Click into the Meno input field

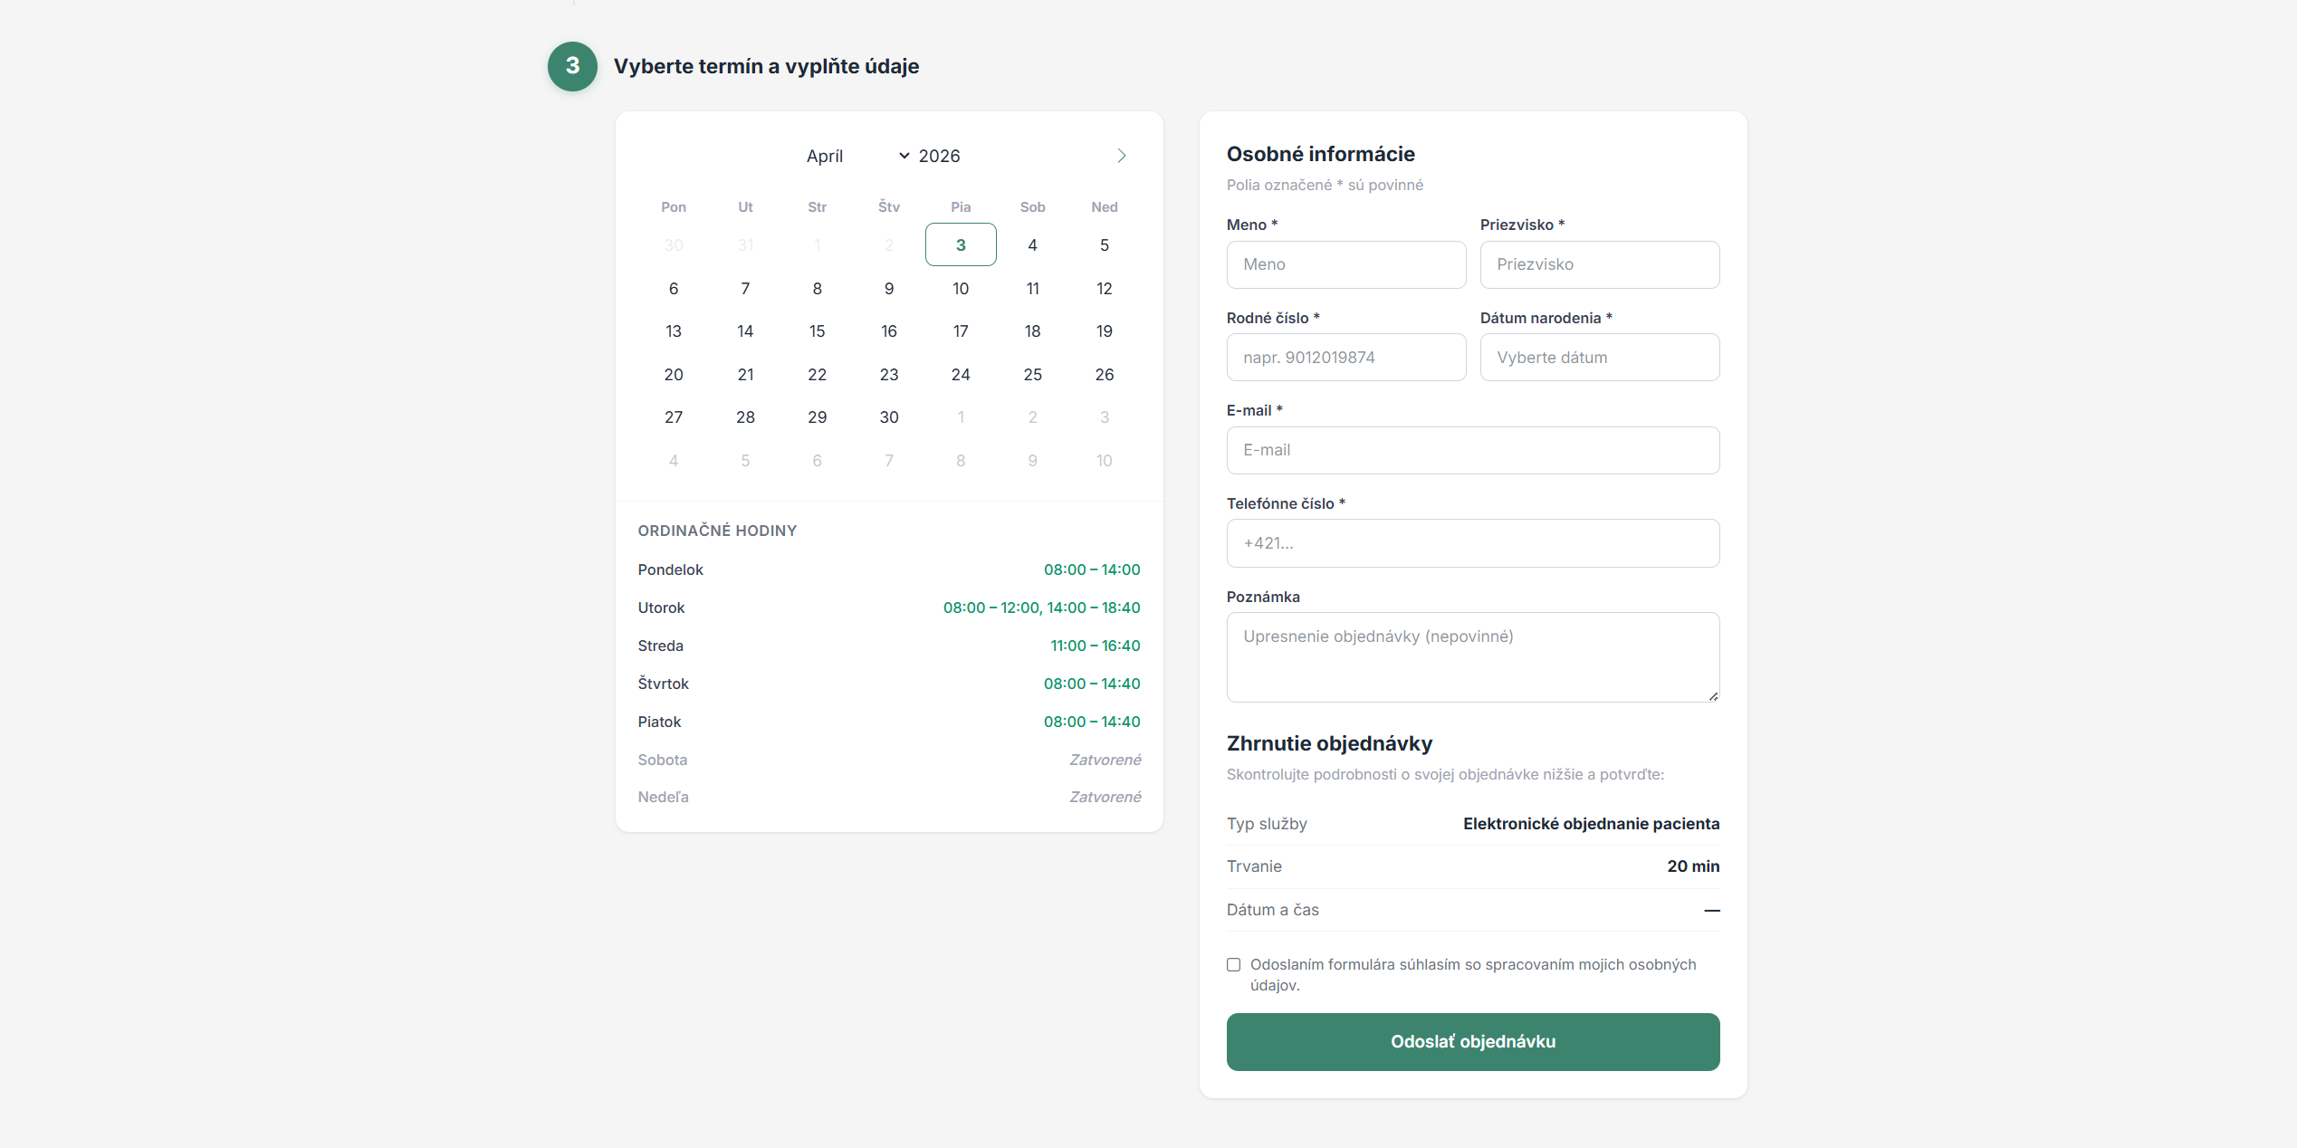tap(1345, 264)
